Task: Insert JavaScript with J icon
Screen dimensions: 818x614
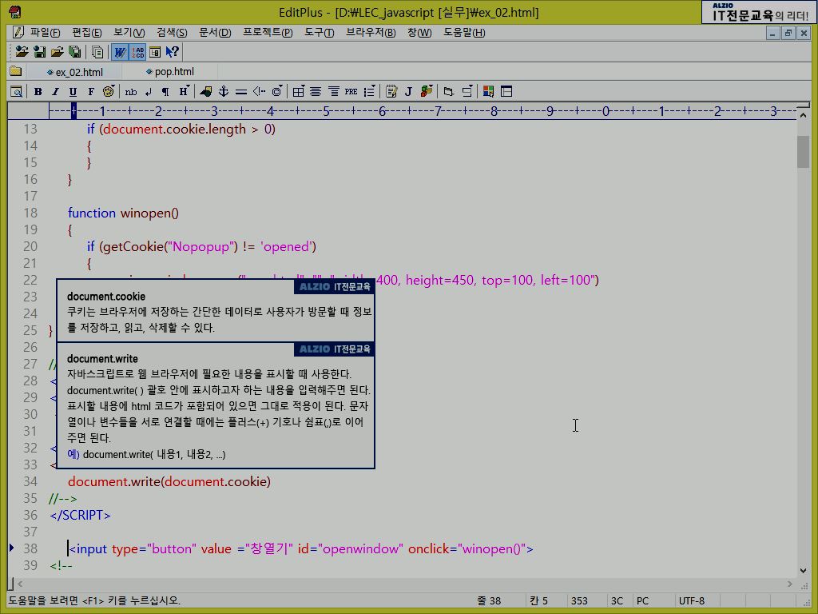Action: click(408, 92)
